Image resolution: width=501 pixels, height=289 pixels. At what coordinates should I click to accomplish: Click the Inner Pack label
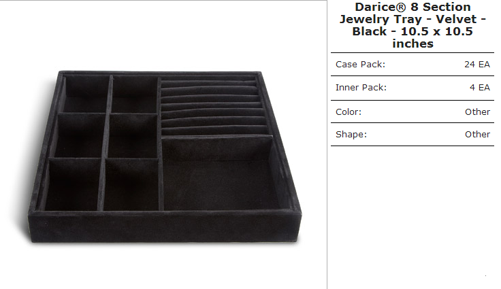pos(361,88)
